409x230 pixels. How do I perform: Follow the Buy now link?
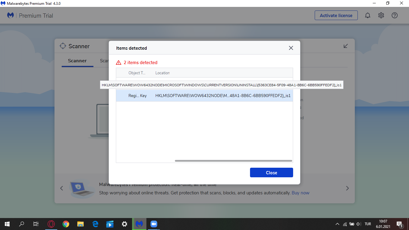tap(301, 193)
